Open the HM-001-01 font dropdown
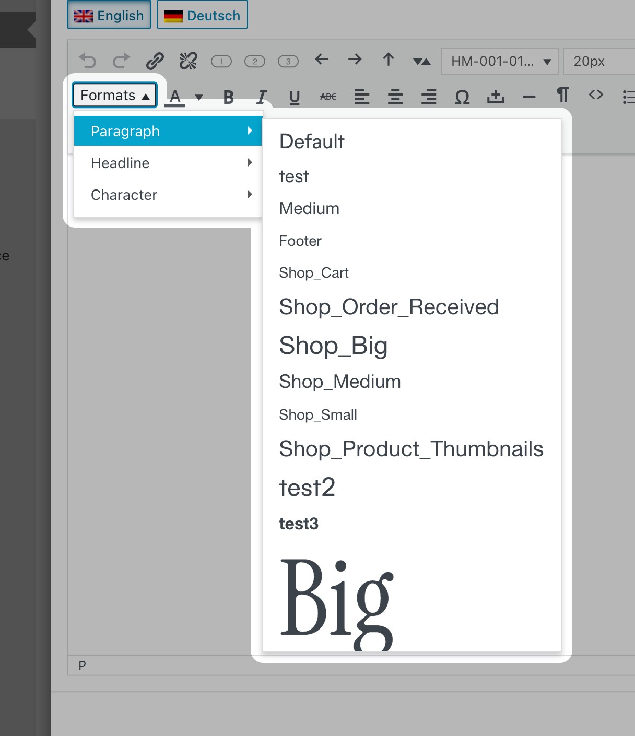Screen dimensions: 635x736 coord(500,61)
